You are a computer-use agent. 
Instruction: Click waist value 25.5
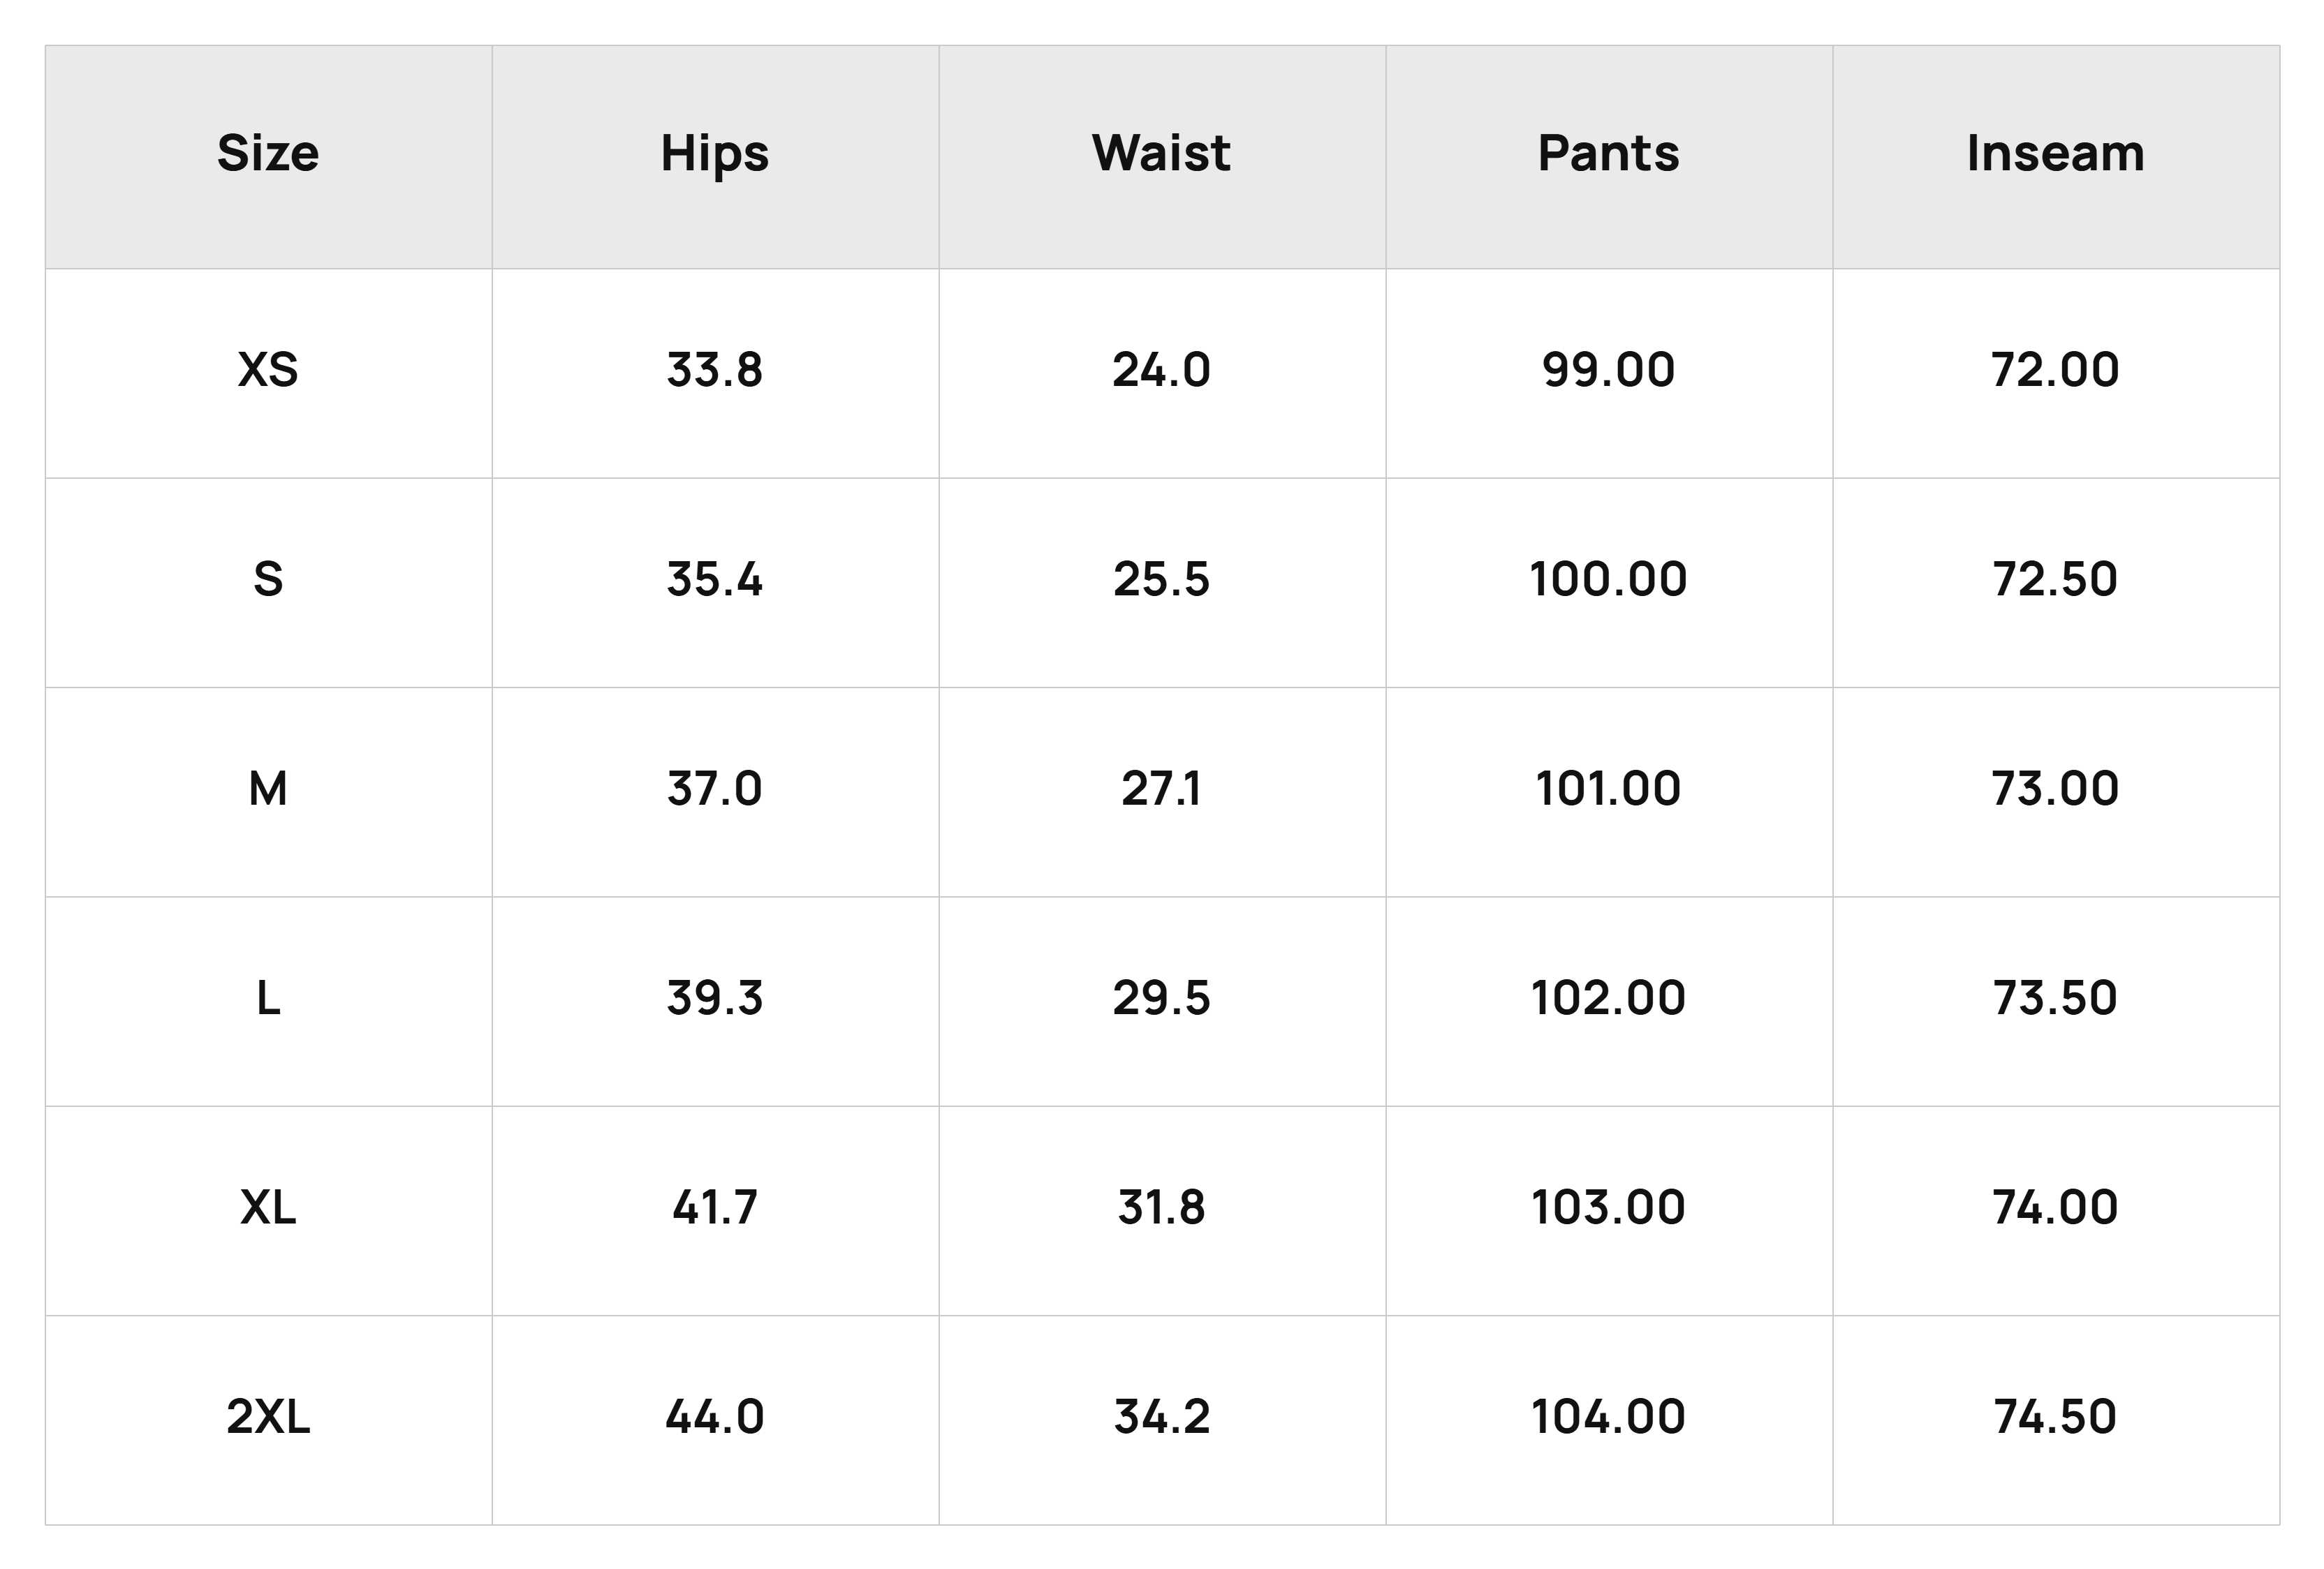pos(1162,581)
